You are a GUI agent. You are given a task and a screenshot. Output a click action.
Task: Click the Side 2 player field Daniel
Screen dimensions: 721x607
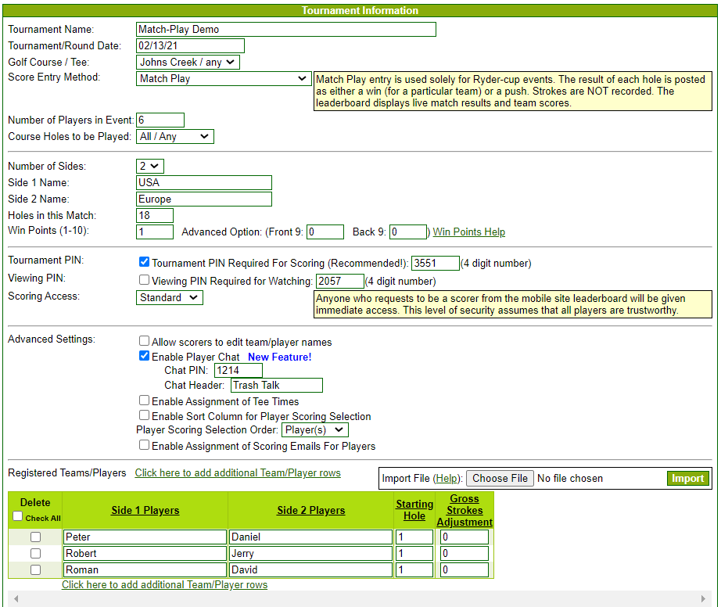[x=310, y=537]
